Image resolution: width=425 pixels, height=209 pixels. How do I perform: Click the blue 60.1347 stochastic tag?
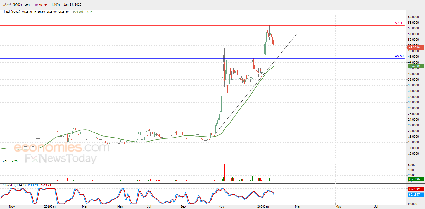click(415, 195)
